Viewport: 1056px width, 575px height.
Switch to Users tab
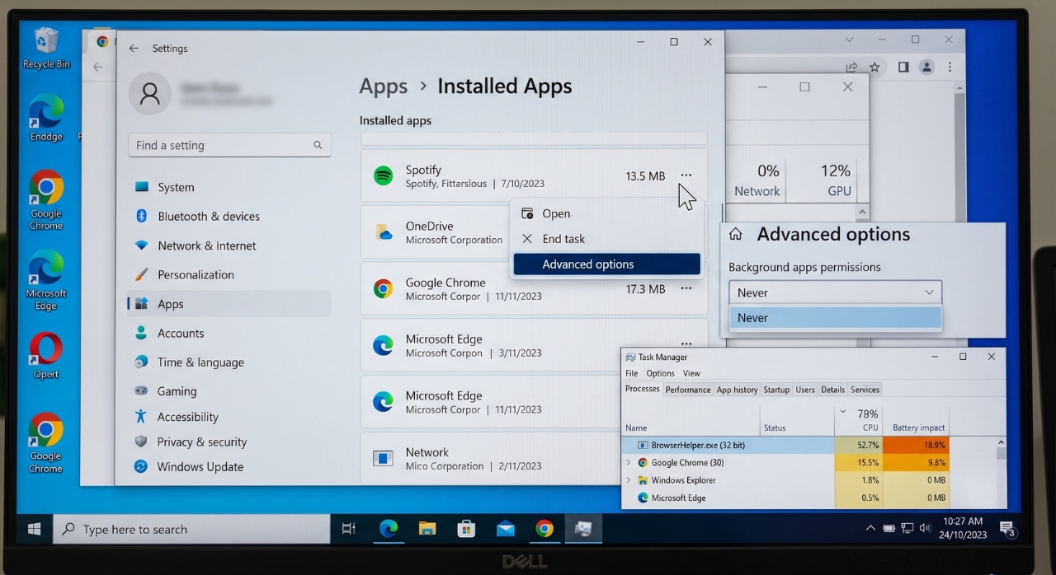[805, 390]
